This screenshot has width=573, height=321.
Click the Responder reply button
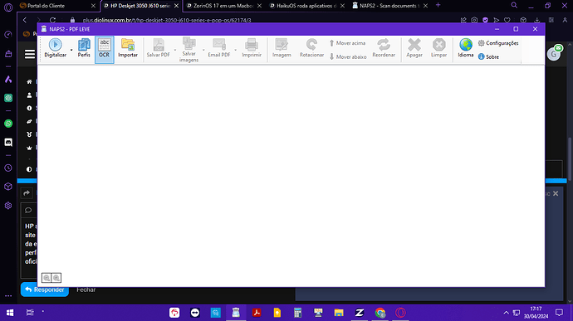pyautogui.click(x=45, y=289)
